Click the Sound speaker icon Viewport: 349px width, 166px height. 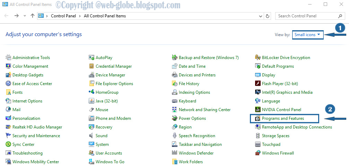(91, 136)
